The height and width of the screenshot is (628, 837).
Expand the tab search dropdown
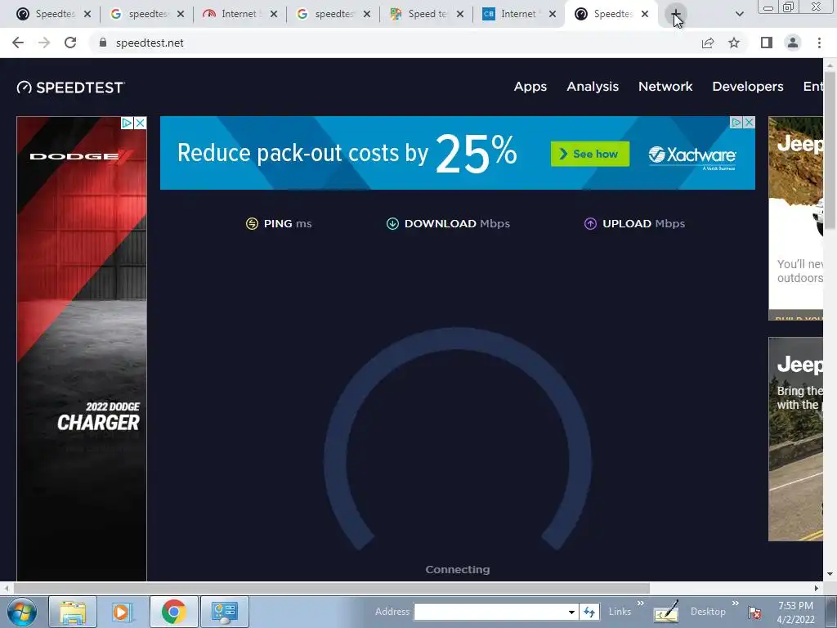pos(739,14)
